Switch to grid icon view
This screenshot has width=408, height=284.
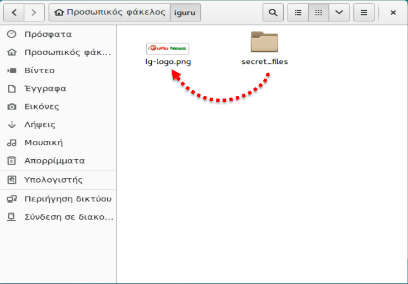(319, 13)
